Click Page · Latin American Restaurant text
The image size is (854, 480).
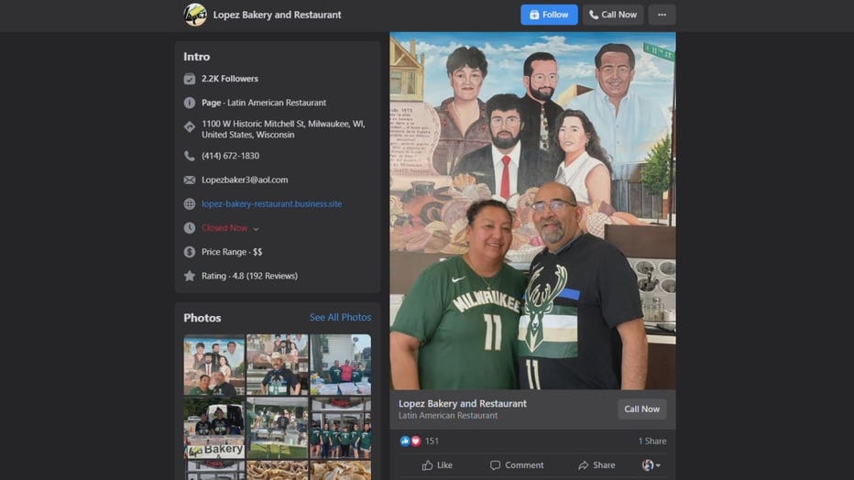coord(264,103)
